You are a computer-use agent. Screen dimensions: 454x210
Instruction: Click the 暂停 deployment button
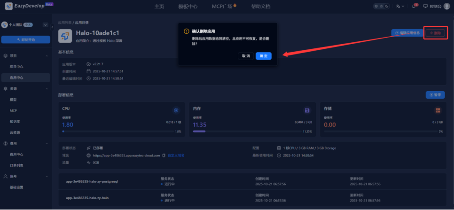435,95
